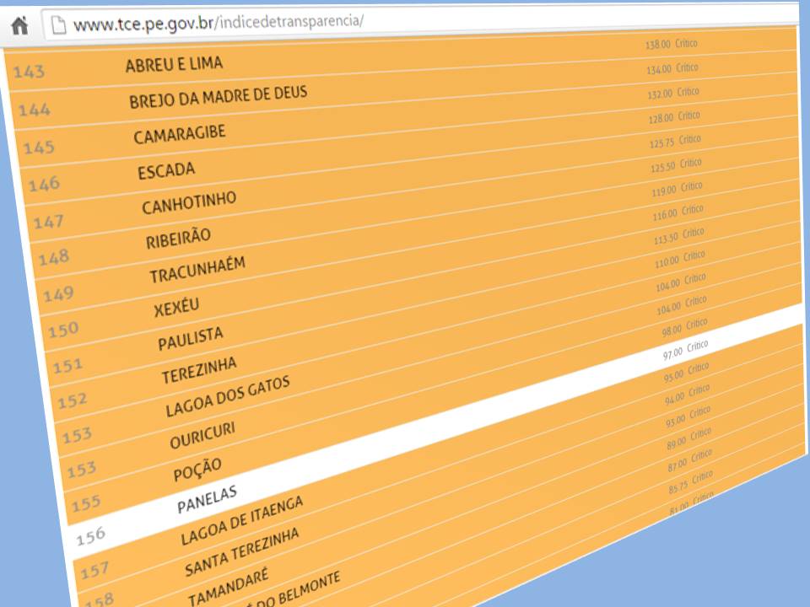Click rank number 152
The width and height of the screenshot is (810, 607).
pos(73,400)
